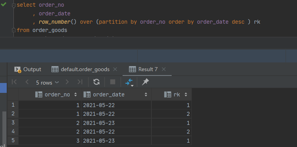Click order_goods table name in editor
This screenshot has height=147, width=297.
(x=50, y=30)
